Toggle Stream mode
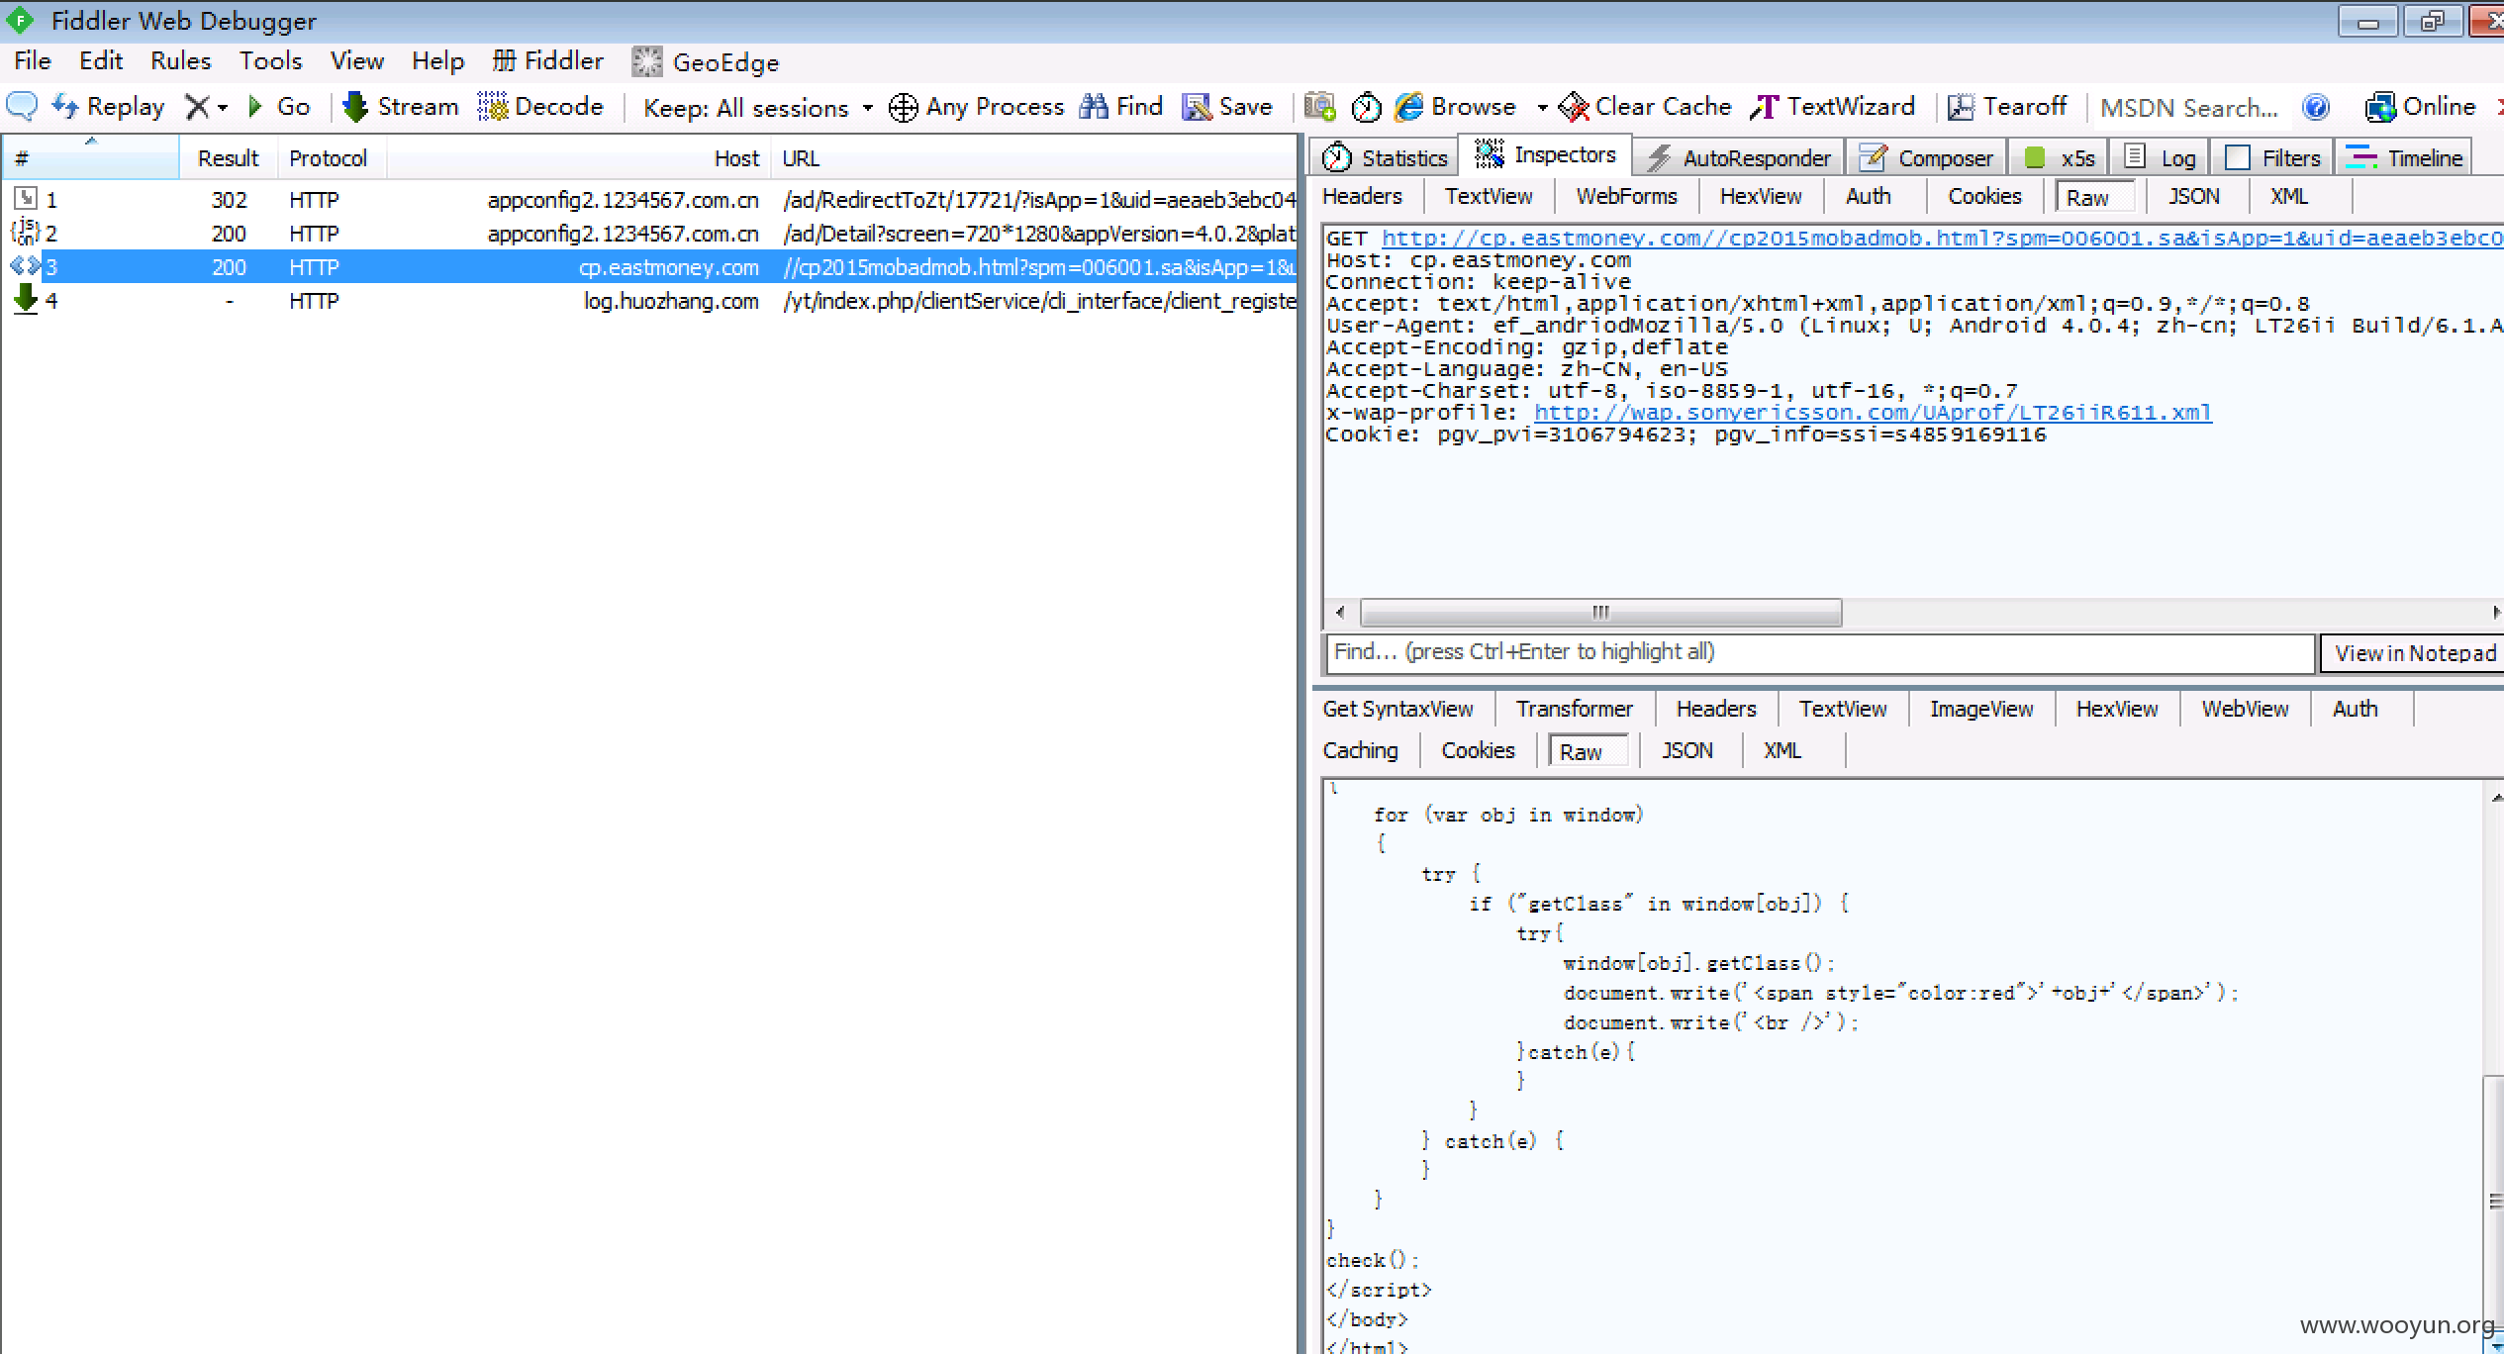2504x1354 pixels. click(400, 106)
